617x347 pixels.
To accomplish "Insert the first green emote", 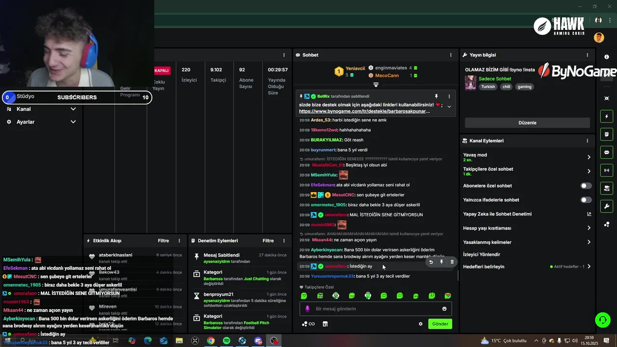I will pyautogui.click(x=304, y=296).
